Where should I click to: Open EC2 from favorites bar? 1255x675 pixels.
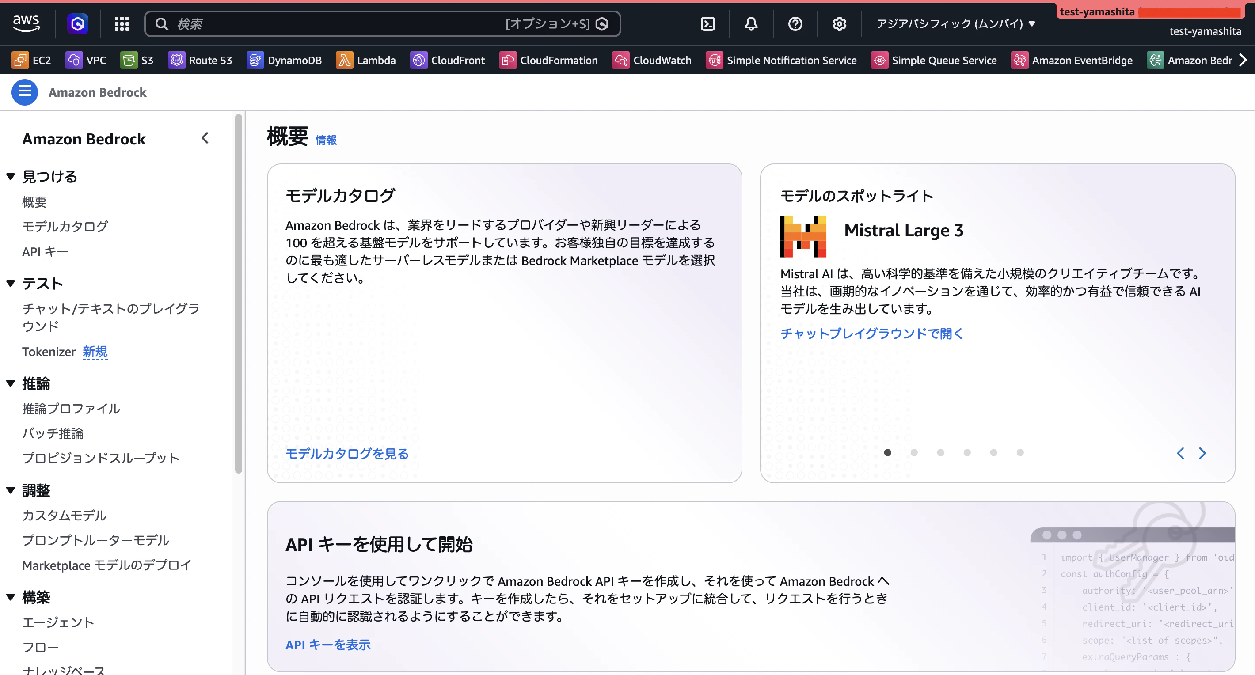pos(31,60)
